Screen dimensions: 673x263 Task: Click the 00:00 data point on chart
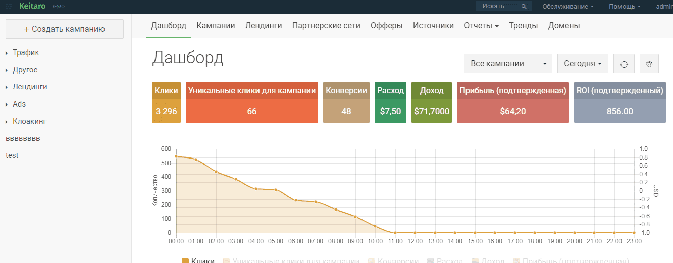(176, 156)
